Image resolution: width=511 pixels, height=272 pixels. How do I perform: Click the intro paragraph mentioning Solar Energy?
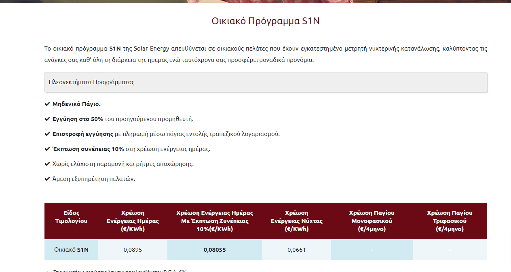pyautogui.click(x=266, y=54)
